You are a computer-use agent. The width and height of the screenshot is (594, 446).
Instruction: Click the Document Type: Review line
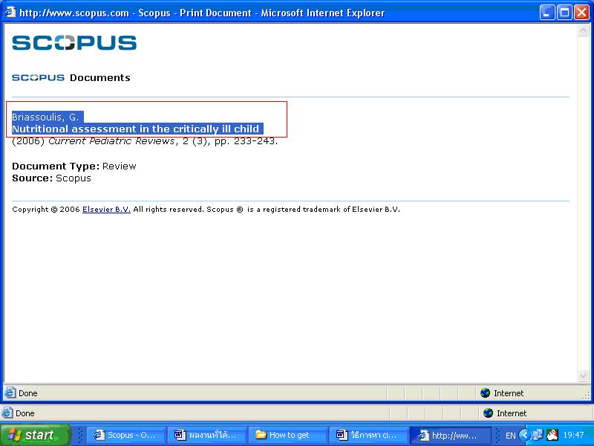pos(74,166)
